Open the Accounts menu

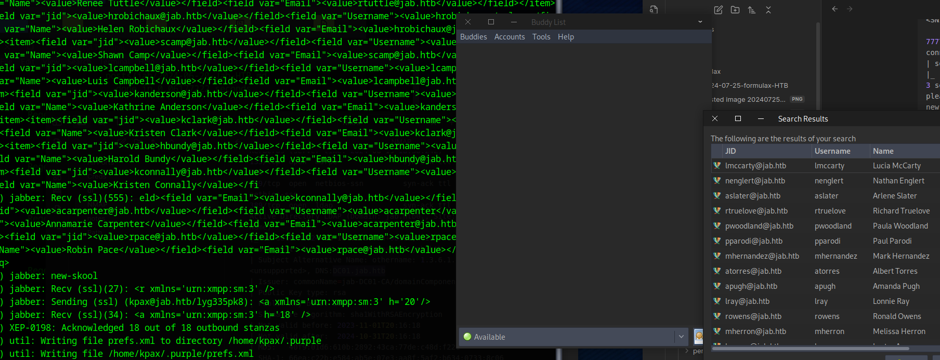point(510,37)
